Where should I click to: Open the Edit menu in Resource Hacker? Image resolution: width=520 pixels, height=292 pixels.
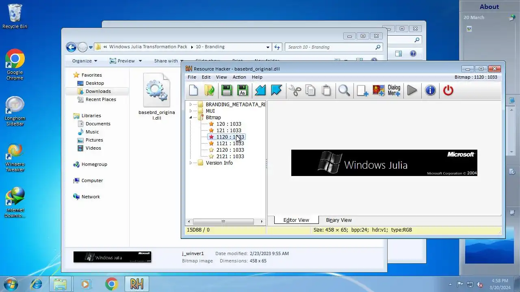(206, 77)
